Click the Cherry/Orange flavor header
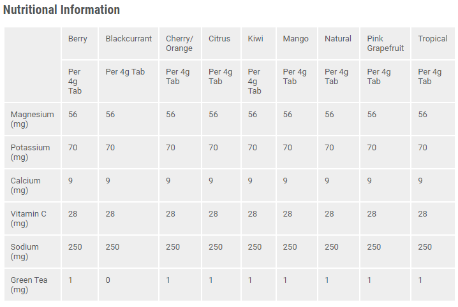This screenshot has height=307, width=458. [179, 43]
